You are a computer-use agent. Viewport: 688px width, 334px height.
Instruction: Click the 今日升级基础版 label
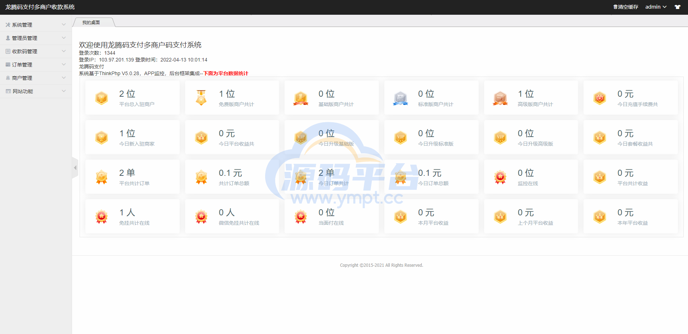pyautogui.click(x=336, y=144)
